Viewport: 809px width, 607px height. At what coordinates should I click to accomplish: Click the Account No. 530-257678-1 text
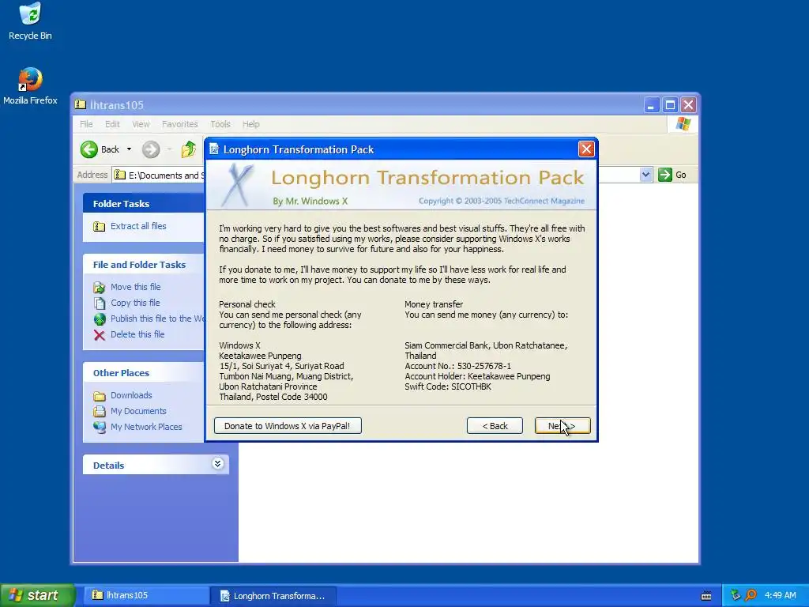(x=457, y=366)
